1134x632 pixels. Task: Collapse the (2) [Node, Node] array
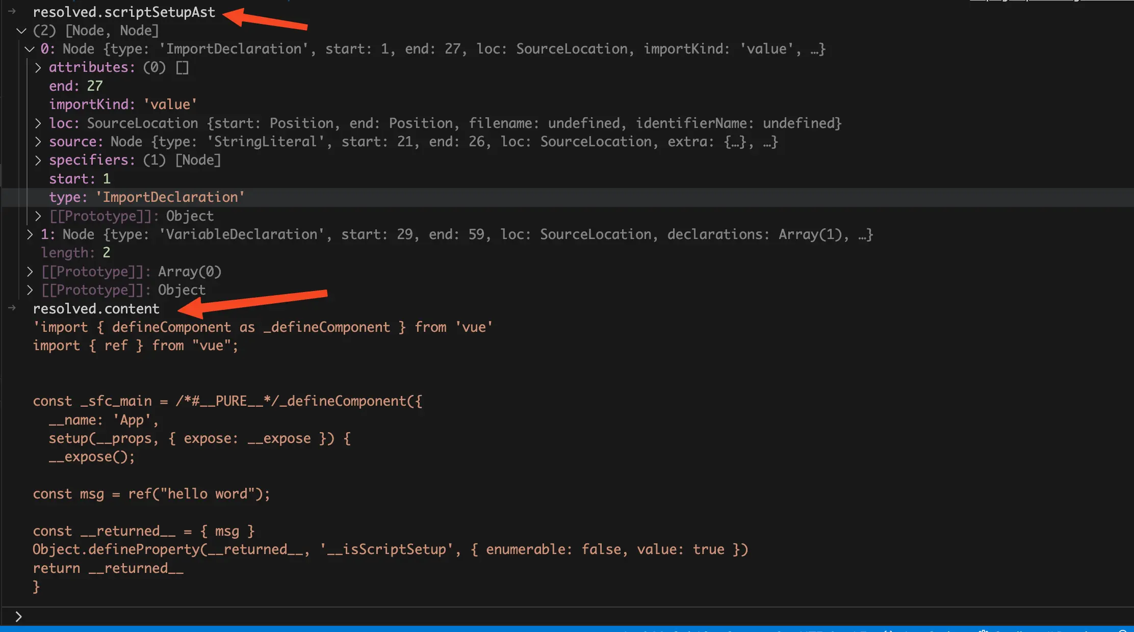point(21,31)
